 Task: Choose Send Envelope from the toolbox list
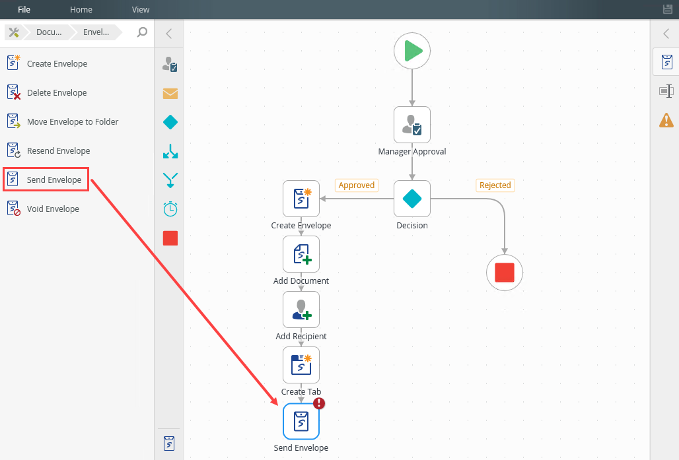54,180
